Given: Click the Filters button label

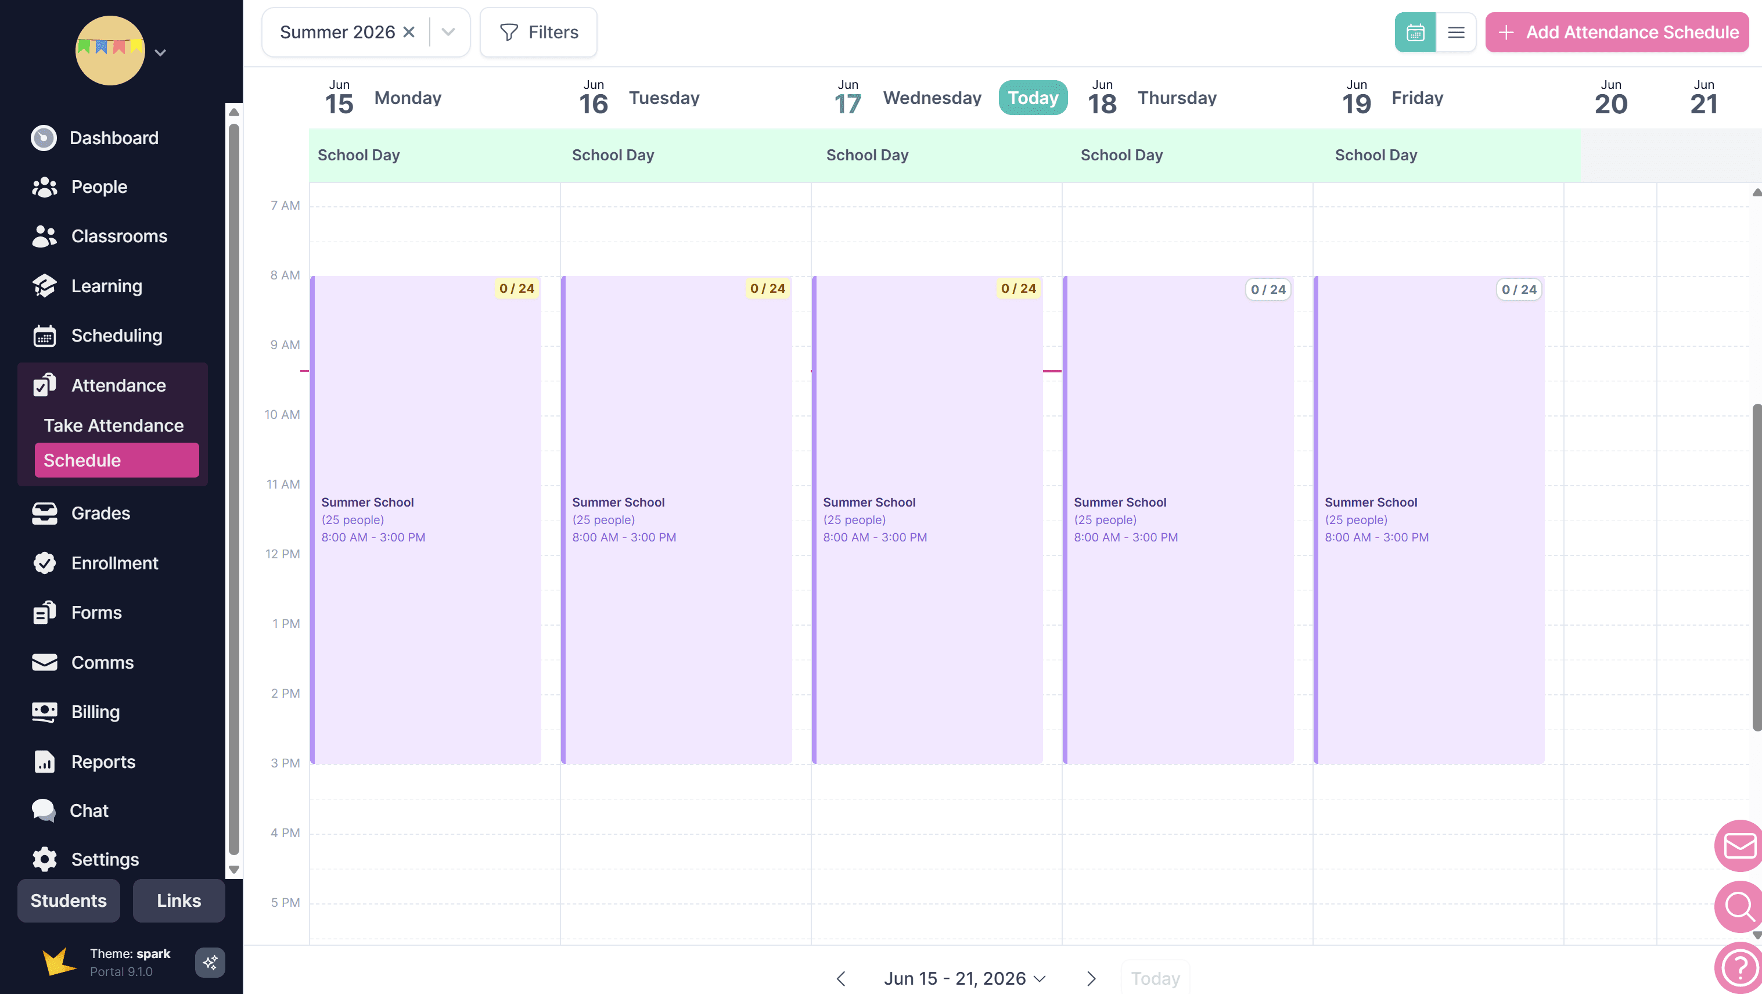Looking at the screenshot, I should pos(553,32).
